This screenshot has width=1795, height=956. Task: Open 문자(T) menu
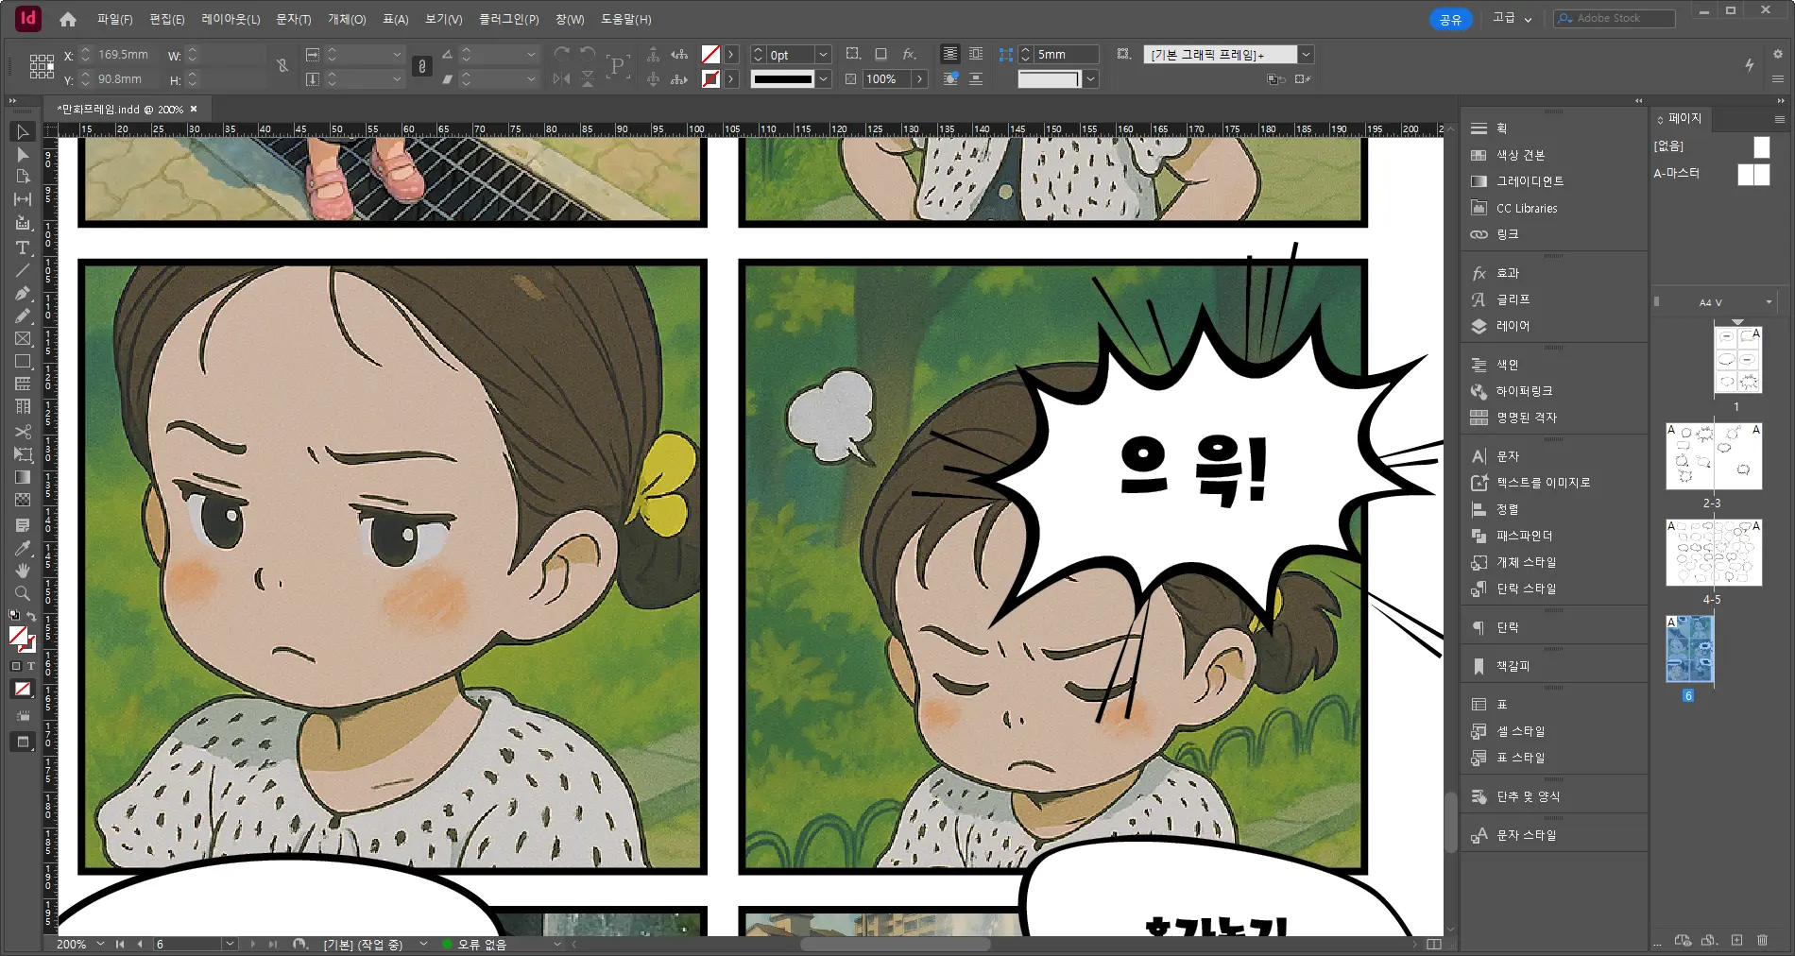(x=293, y=19)
